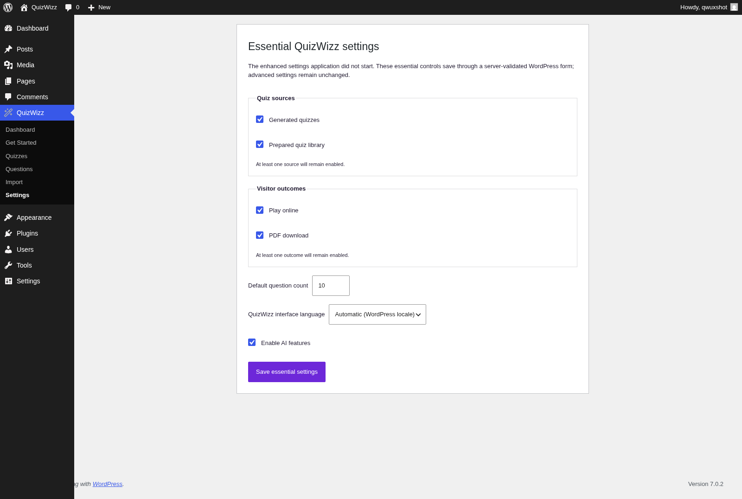Open the QuizWizz interface language dropdown
Viewport: 742px width, 499px height.
pos(377,314)
